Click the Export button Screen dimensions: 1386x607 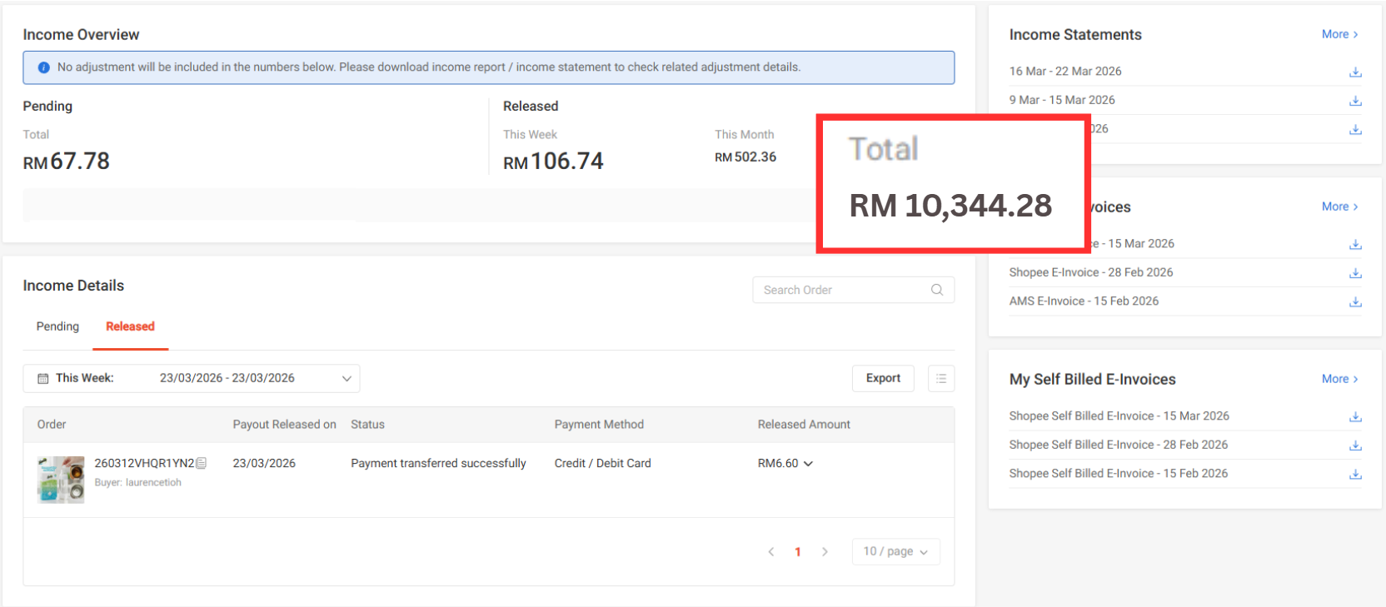point(883,378)
